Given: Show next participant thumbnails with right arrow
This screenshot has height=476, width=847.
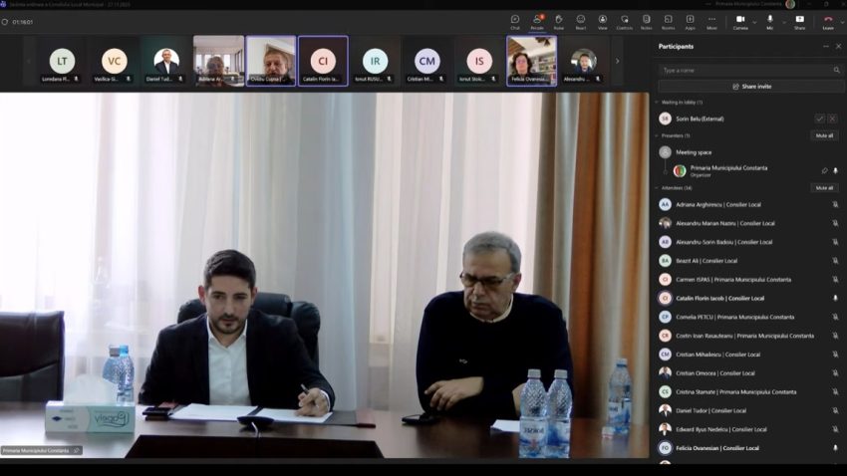Looking at the screenshot, I should click(618, 61).
